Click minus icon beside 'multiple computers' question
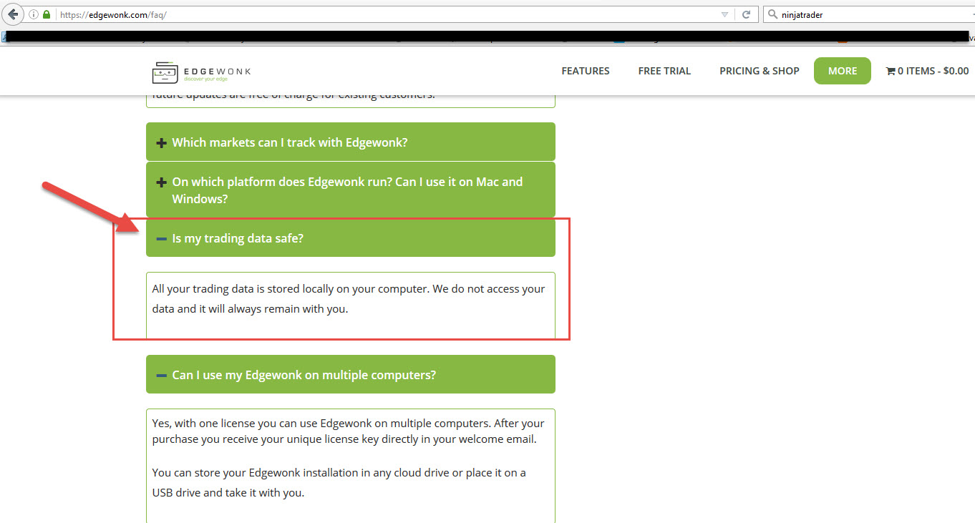Viewport: 975px width, 523px height. pyautogui.click(x=161, y=375)
